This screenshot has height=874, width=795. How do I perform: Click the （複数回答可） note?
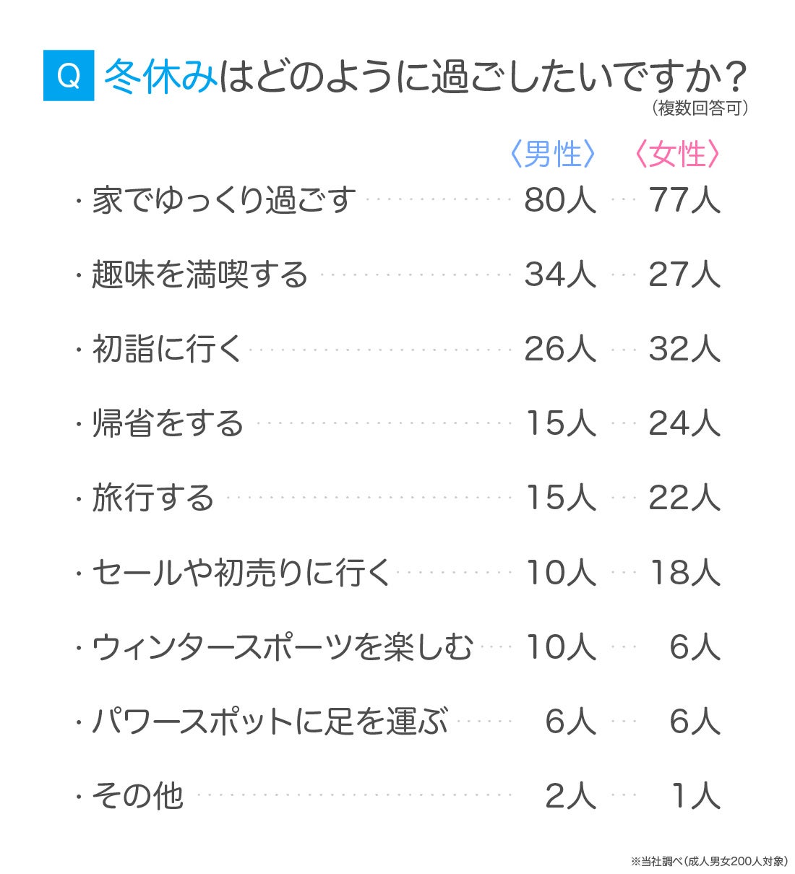click(699, 108)
